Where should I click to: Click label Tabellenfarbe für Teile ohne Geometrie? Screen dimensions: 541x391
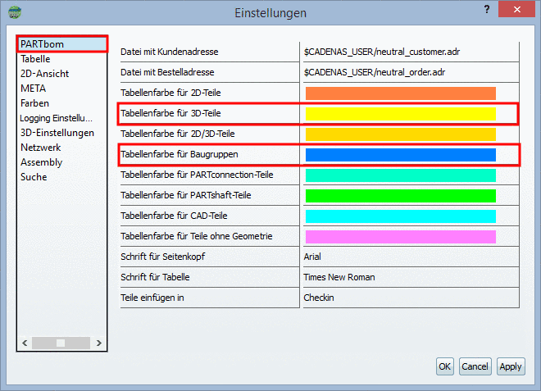[197, 236]
